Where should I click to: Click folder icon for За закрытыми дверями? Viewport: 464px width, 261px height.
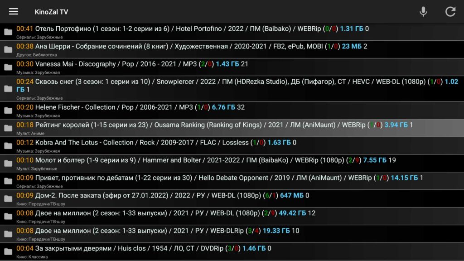[x=8, y=251]
